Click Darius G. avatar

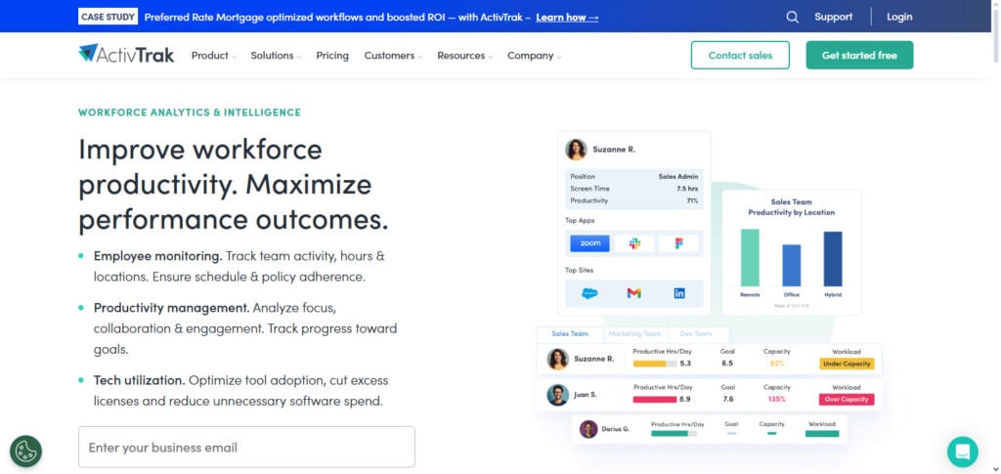(x=588, y=429)
